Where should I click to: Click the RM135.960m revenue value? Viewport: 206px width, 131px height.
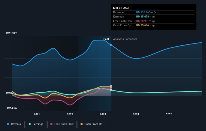(144, 12)
